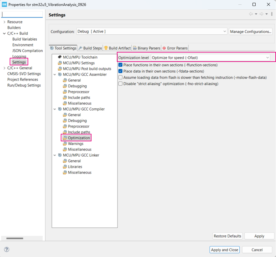Screen dimensions: 276x257
Task: Click the Assembler Miscellaneous item icon
Action: coord(65,103)
